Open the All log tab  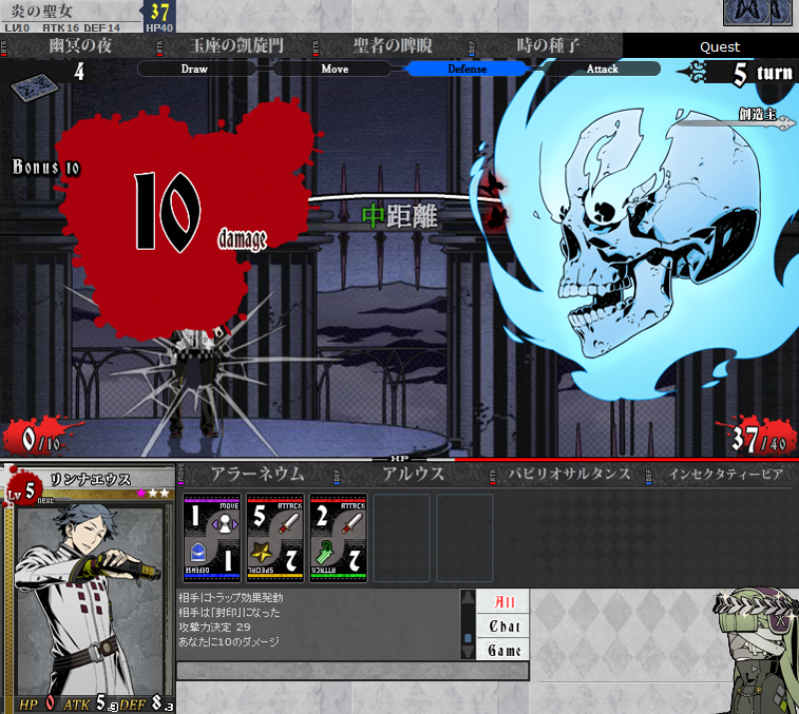point(503,602)
